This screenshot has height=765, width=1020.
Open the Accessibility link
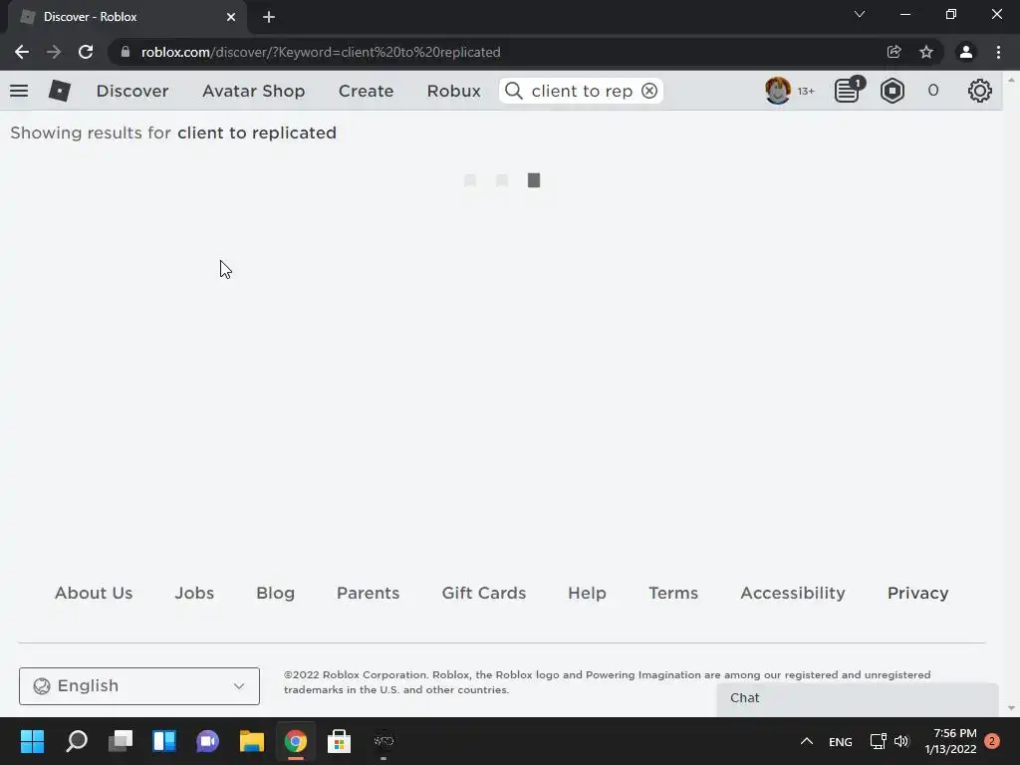point(793,593)
